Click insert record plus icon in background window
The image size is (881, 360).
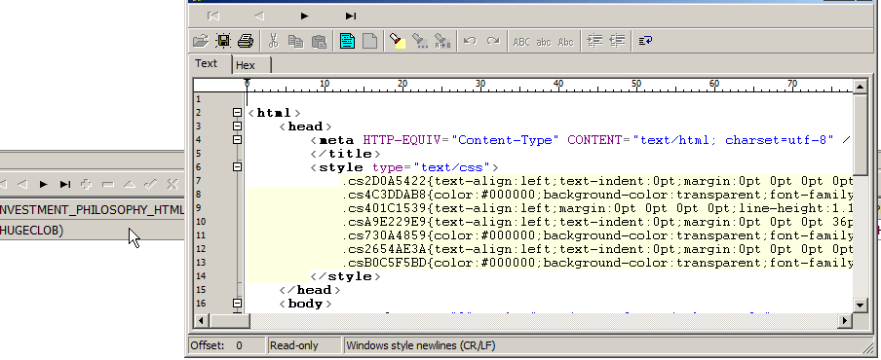pos(87,184)
